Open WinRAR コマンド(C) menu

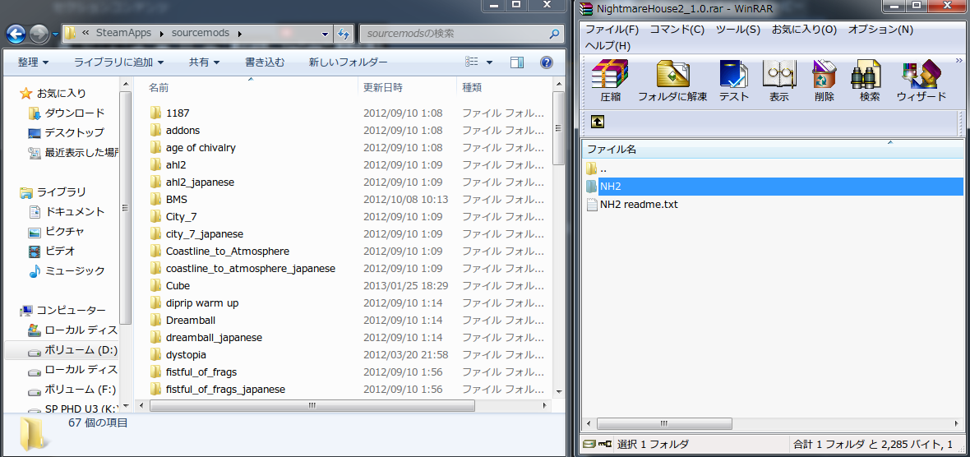(677, 29)
